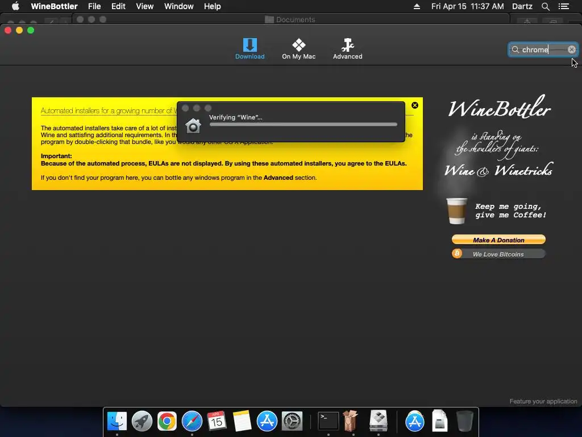Dismiss the yellow info banner
Viewport: 582px width, 437px height.
tap(415, 105)
